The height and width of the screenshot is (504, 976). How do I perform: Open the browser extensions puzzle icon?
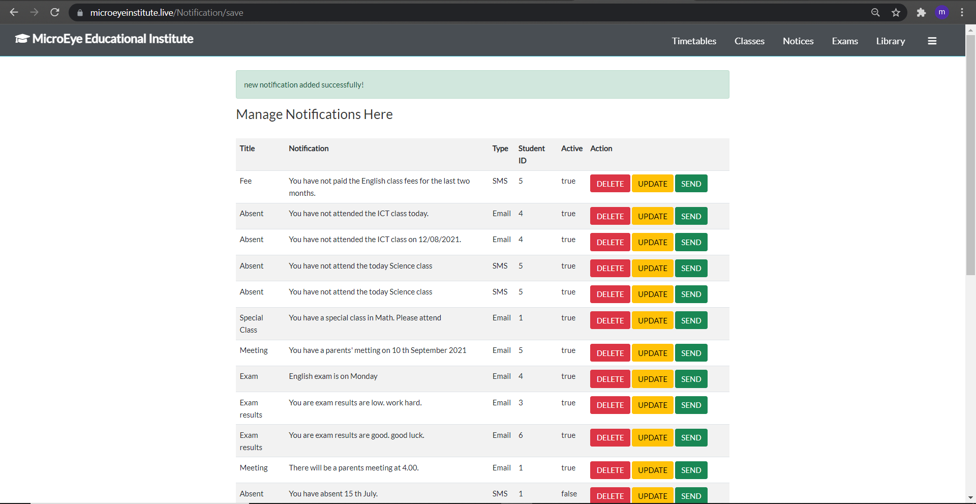[x=921, y=12]
